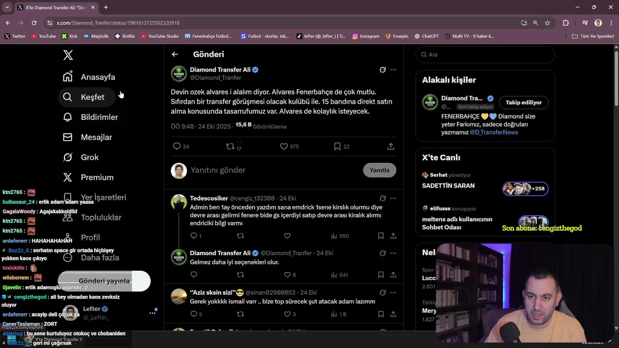Open Tüm Yer İşaretleri folder
Image resolution: width=619 pixels, height=348 pixels.
592,36
